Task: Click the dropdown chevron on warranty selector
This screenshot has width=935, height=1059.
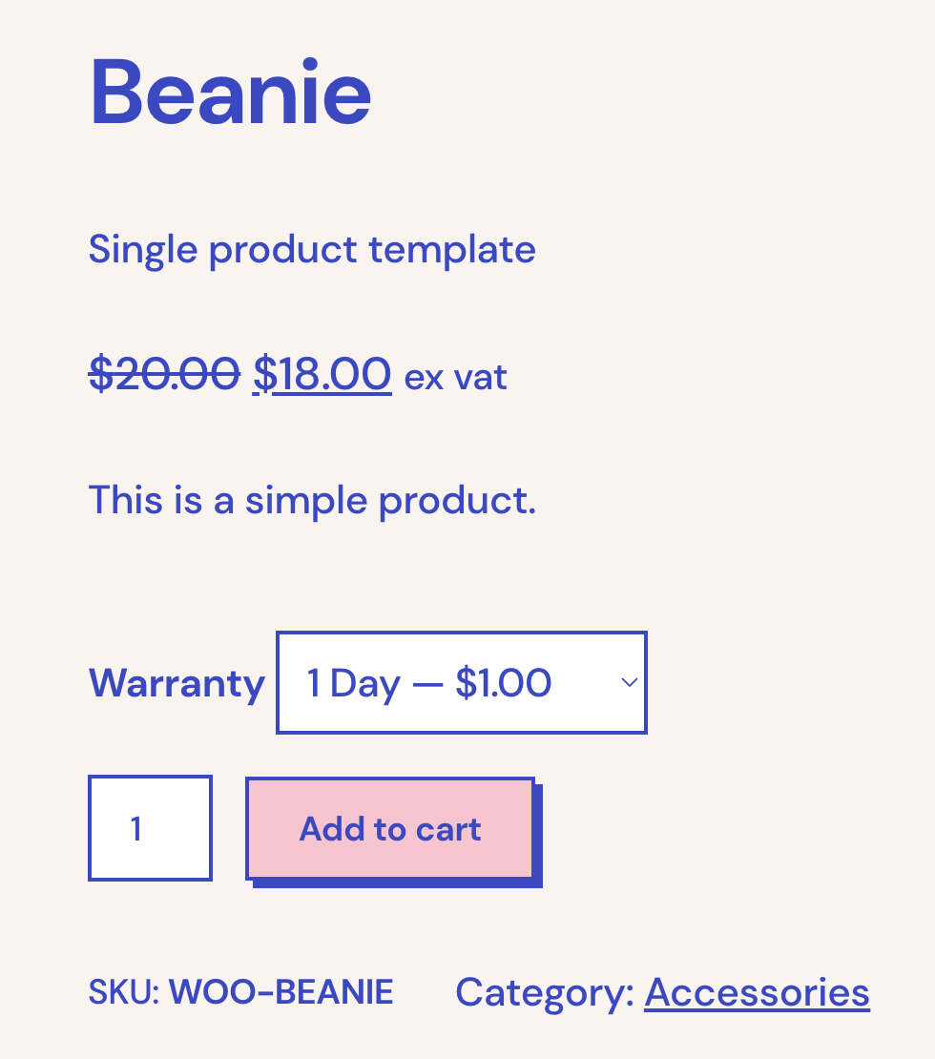Action: 628,682
